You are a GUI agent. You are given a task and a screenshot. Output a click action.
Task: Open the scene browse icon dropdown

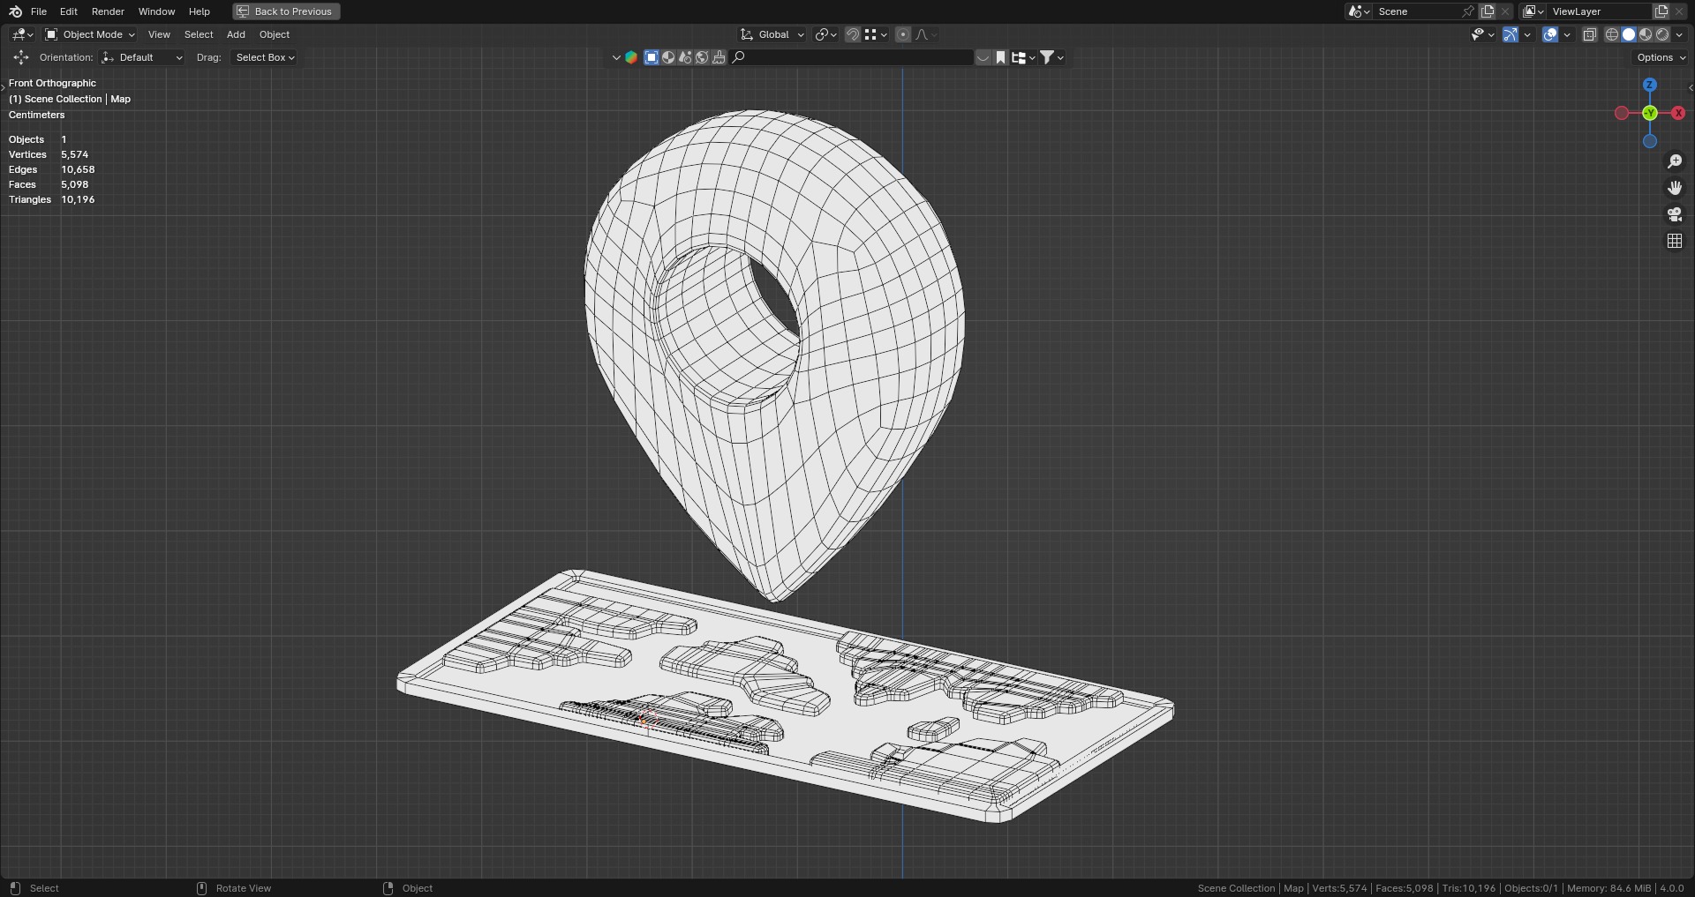coord(1359,11)
